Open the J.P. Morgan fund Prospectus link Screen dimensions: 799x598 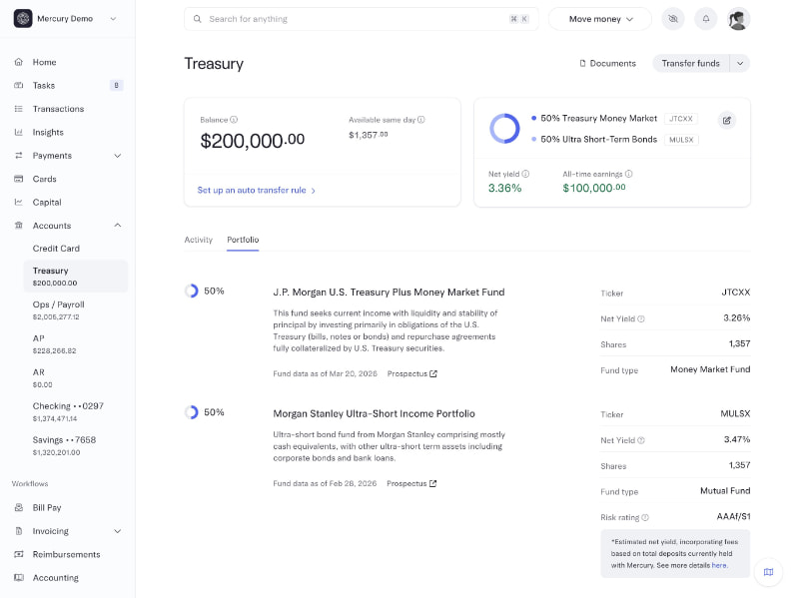(412, 374)
